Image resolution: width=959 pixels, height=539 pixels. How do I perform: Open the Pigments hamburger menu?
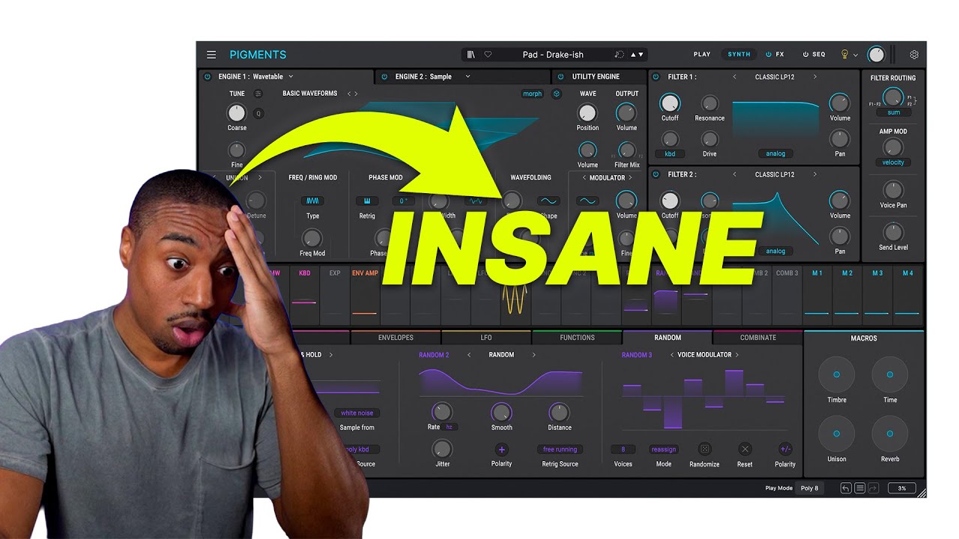pyautogui.click(x=211, y=55)
